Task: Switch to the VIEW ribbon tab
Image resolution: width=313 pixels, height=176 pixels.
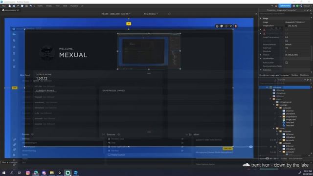Action: point(65,6)
